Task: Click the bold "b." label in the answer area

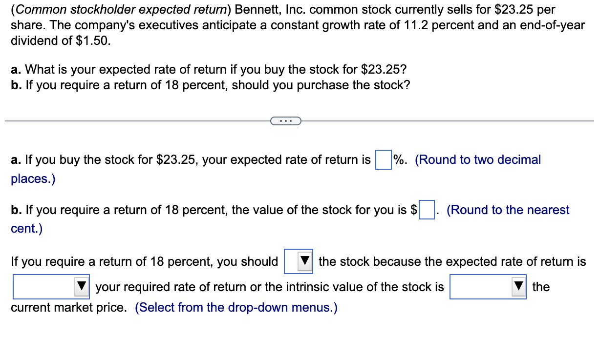Action: click(16, 210)
